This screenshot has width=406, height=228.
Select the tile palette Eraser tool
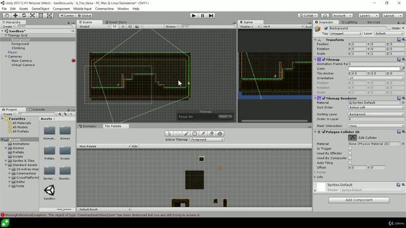pyautogui.click(x=211, y=134)
